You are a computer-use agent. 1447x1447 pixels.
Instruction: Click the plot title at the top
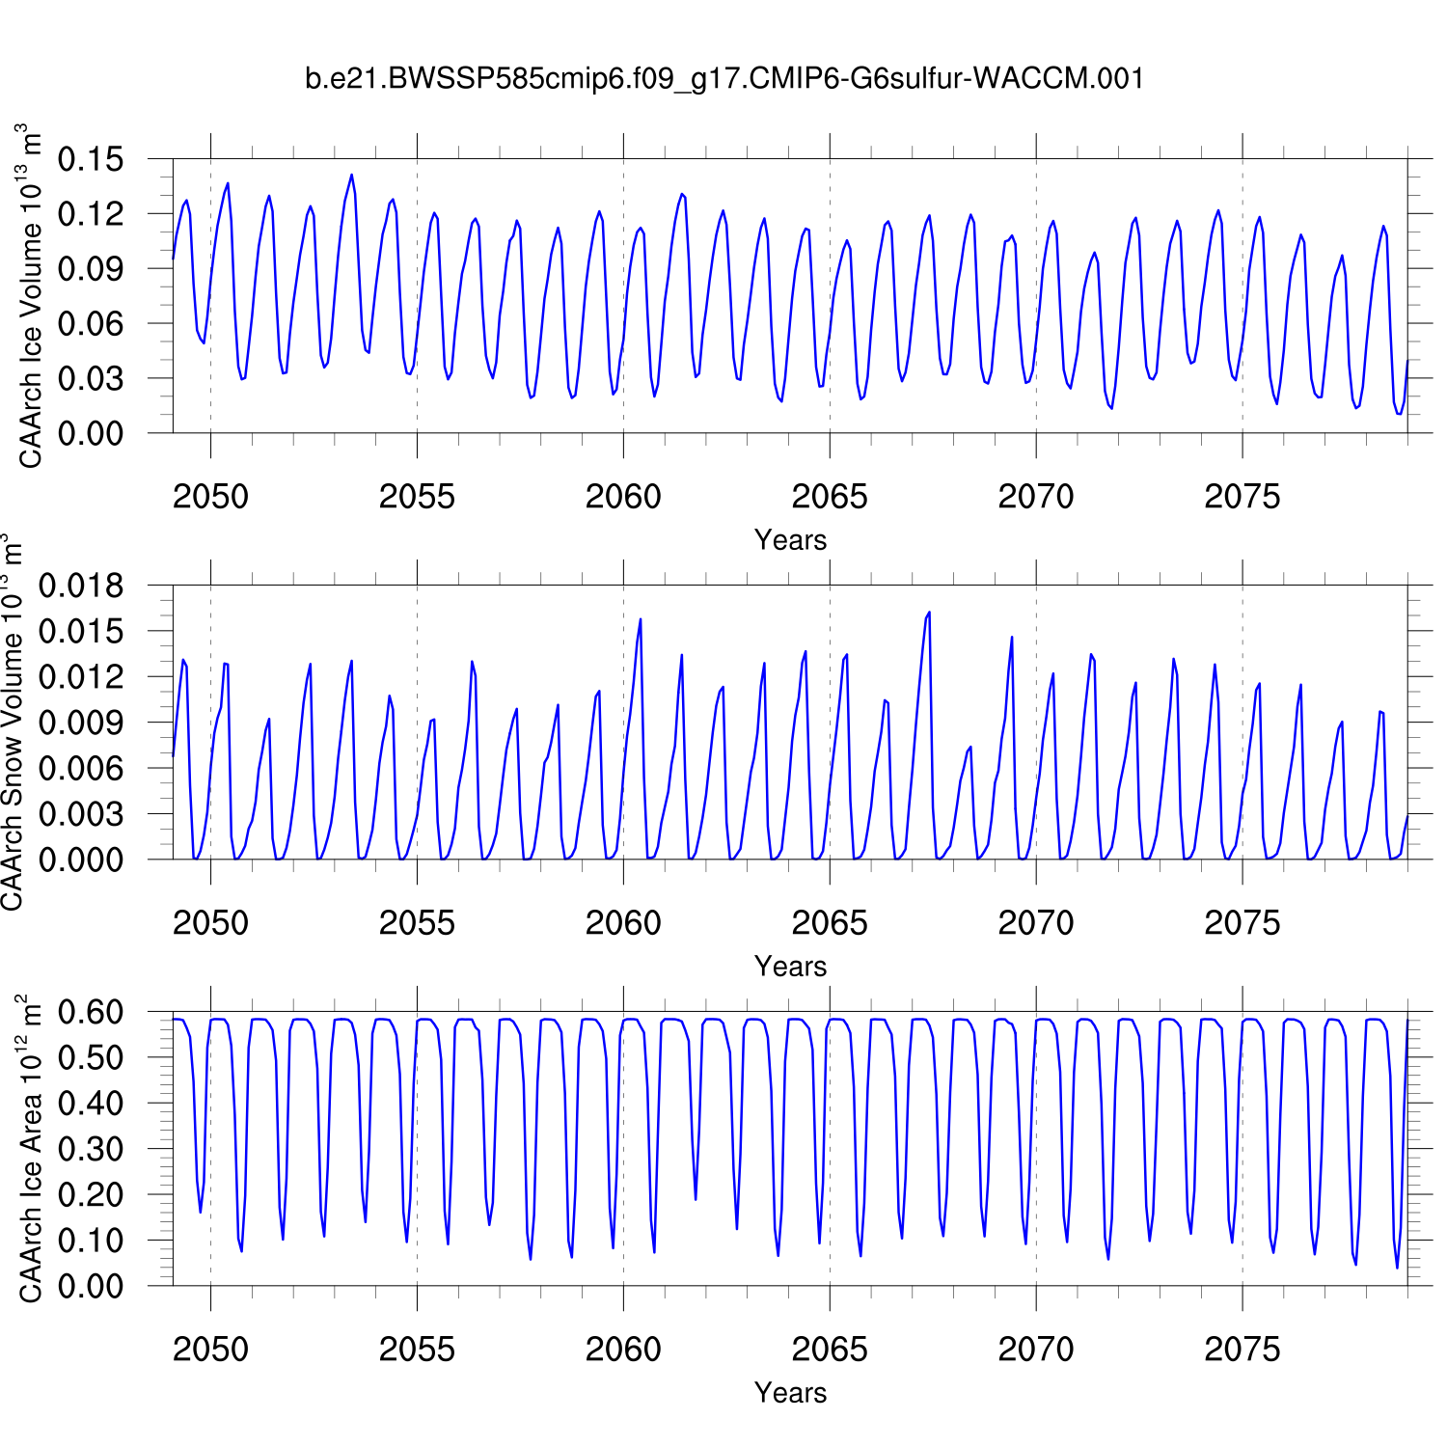[724, 78]
